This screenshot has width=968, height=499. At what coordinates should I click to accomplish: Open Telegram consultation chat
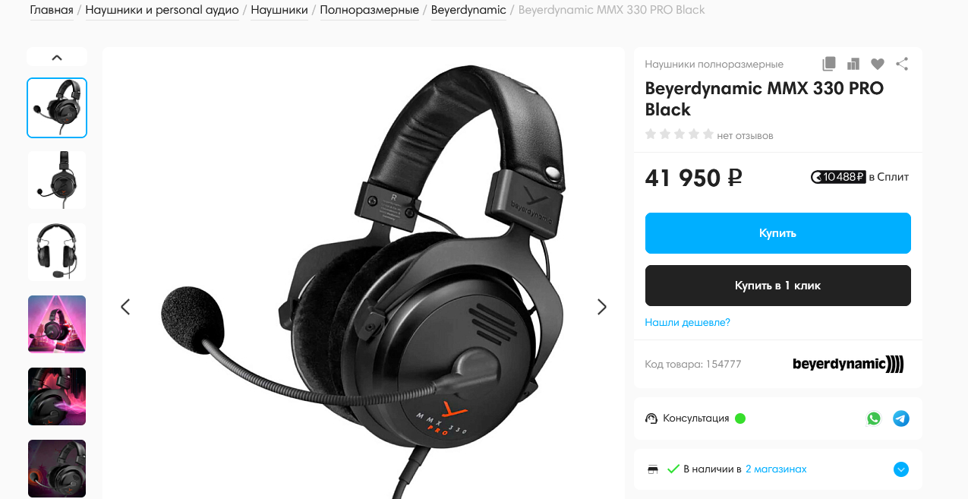901,418
